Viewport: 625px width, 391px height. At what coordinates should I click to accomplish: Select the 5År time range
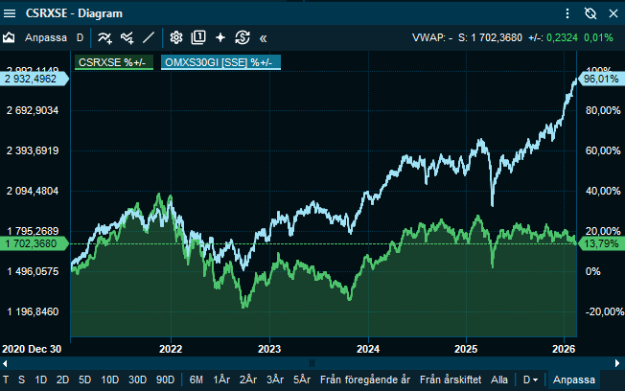pos(303,379)
